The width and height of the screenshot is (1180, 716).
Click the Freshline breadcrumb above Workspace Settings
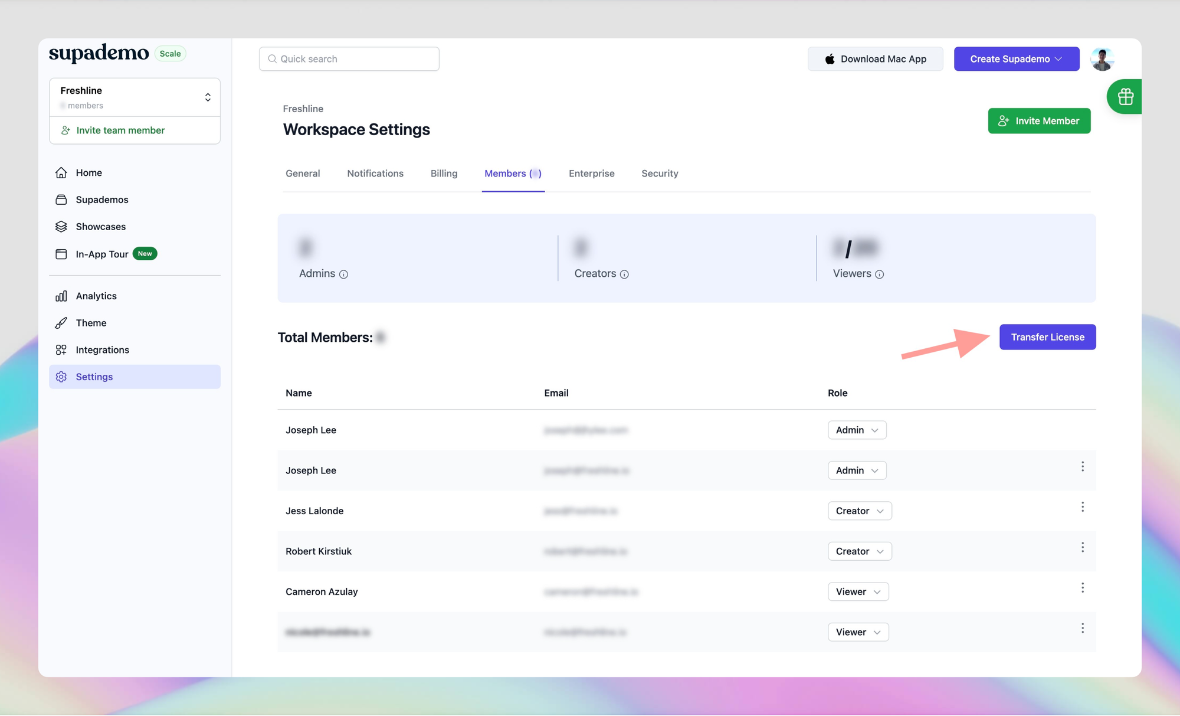click(303, 109)
